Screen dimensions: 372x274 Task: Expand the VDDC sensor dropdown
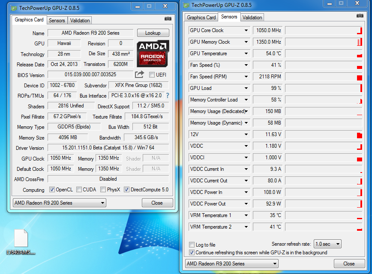pyautogui.click(x=246, y=146)
